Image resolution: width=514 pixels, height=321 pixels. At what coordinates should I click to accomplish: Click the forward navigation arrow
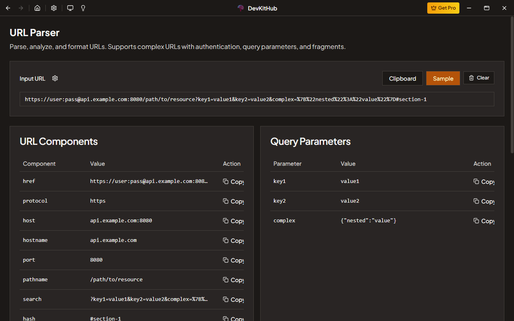(x=21, y=8)
